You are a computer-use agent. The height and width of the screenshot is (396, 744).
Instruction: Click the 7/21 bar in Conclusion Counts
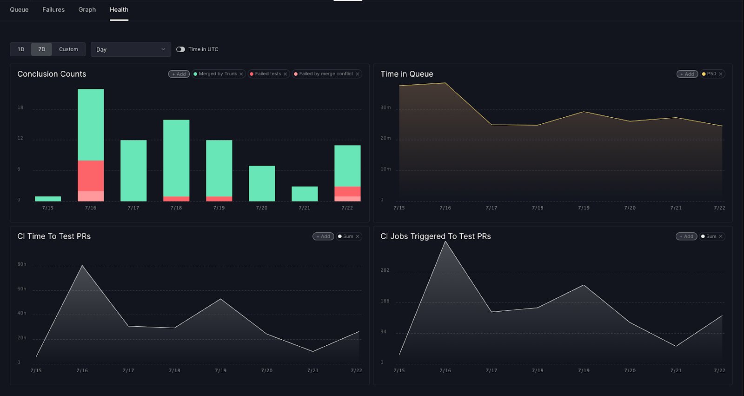[x=305, y=194]
